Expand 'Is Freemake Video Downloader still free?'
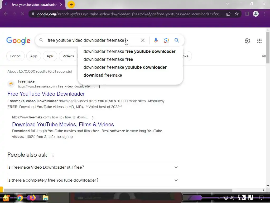Image resolution: width=270 pixels, height=203 pixels. click(x=93, y=167)
